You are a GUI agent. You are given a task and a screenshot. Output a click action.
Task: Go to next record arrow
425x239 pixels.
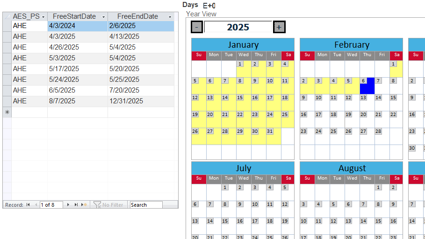point(68,205)
